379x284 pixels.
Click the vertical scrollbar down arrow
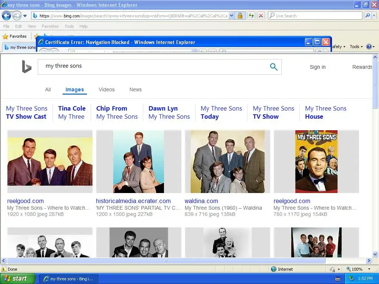(x=375, y=254)
